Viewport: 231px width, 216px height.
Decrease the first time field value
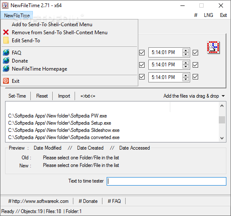(185, 55)
